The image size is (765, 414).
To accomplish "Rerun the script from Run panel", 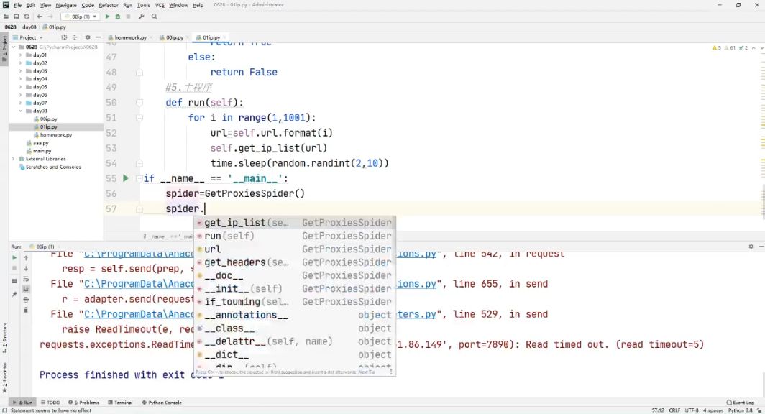I will click(x=14, y=257).
